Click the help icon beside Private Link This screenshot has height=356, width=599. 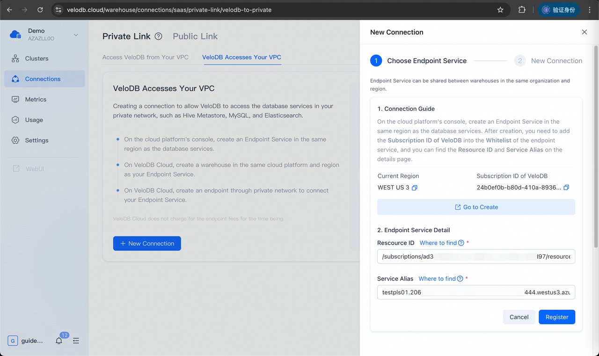(x=157, y=36)
